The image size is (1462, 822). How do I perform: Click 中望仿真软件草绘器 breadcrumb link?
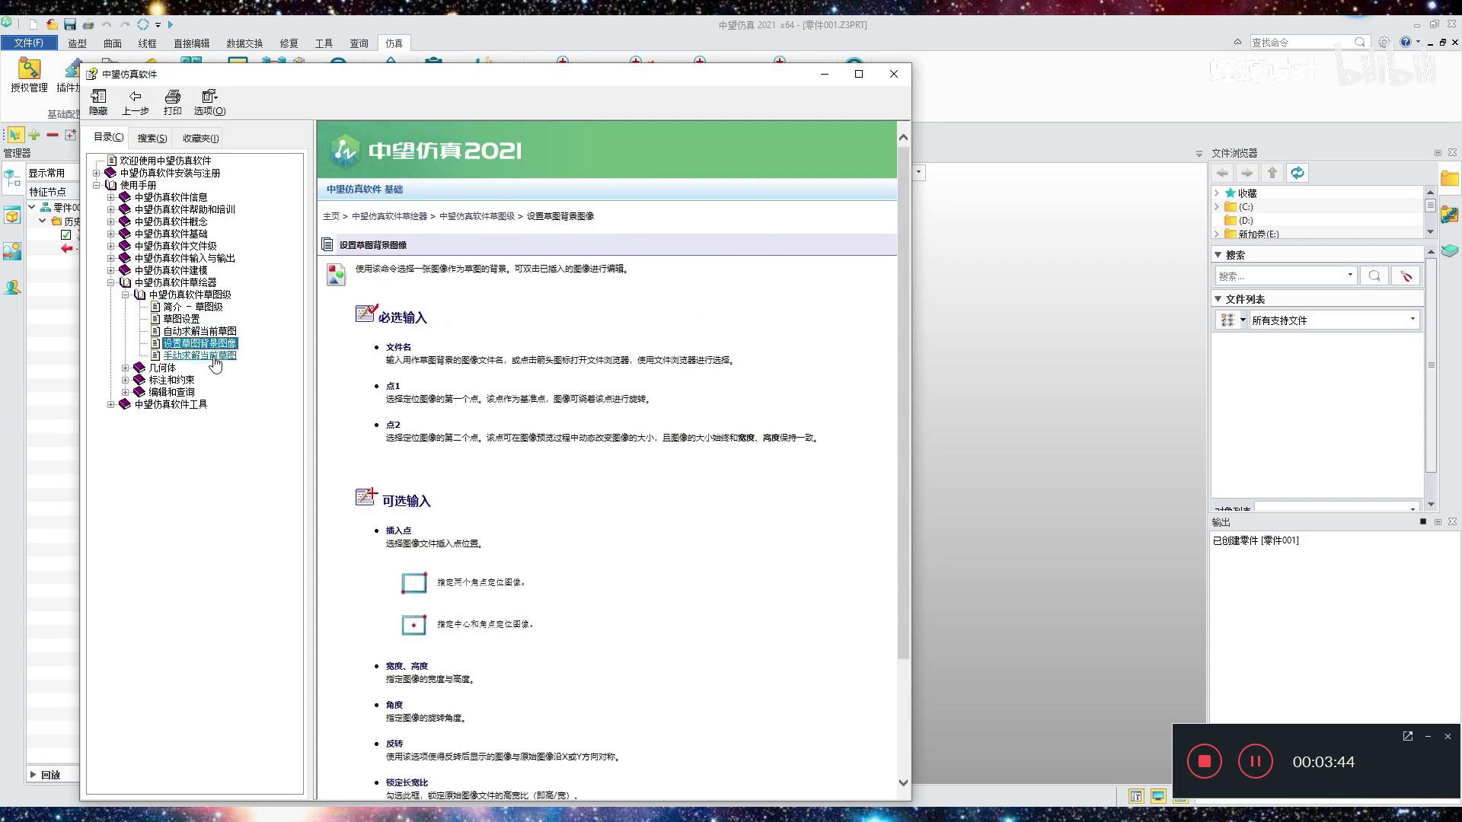(x=389, y=216)
